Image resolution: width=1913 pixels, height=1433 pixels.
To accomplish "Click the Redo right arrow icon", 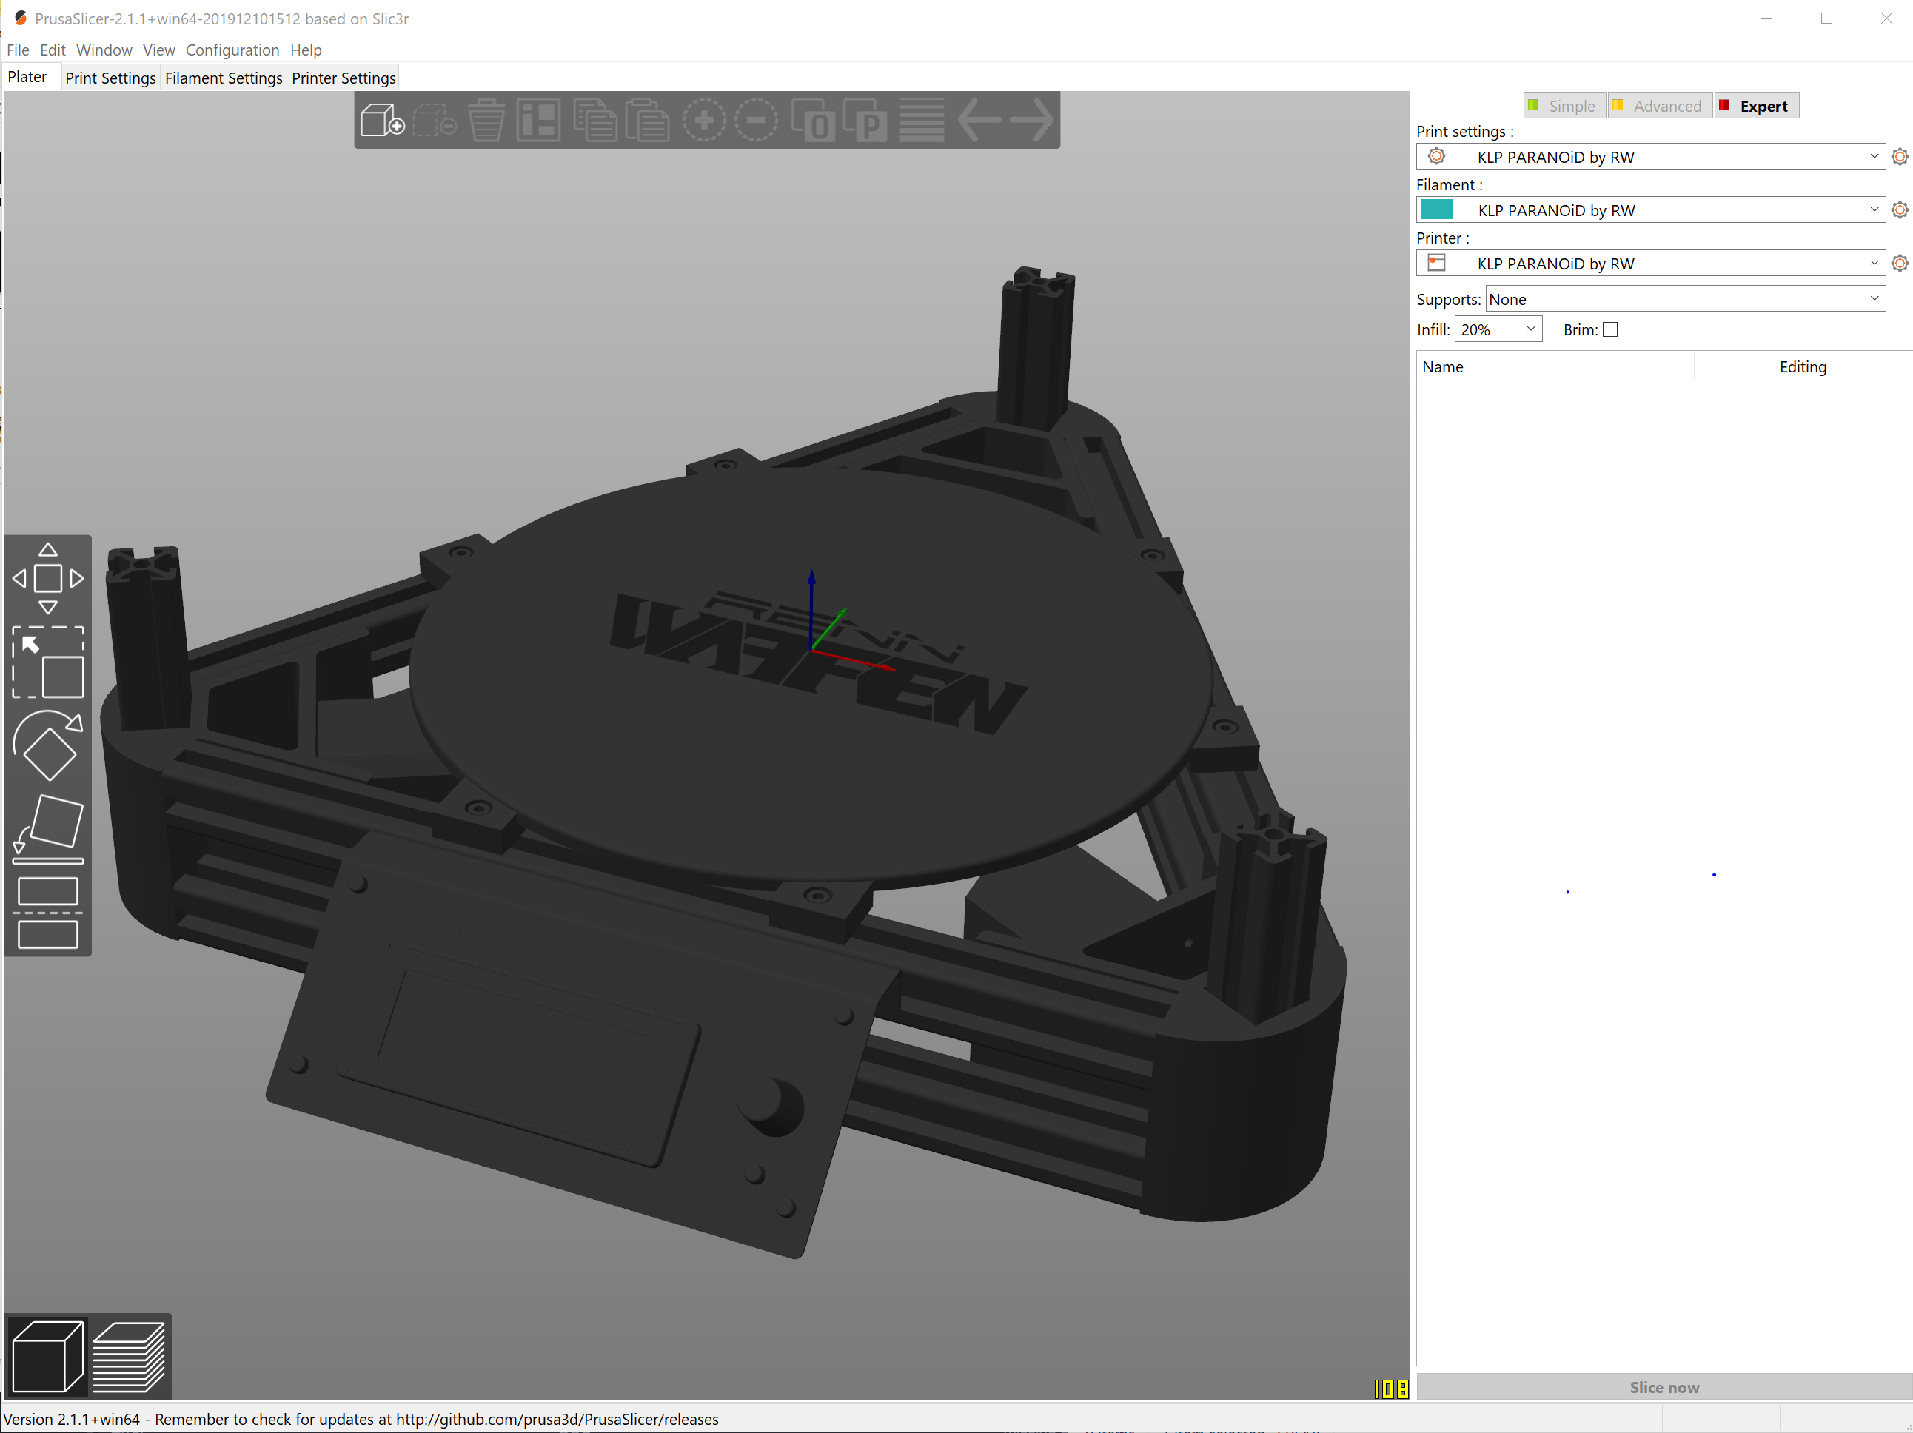I will click(x=1032, y=120).
